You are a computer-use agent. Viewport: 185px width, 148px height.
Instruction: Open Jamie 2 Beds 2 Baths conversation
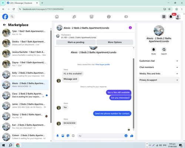click(x=25, y=105)
